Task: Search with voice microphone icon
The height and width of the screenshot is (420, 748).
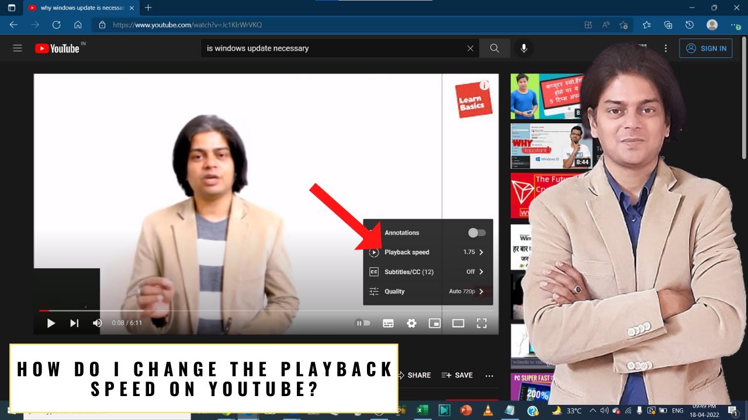Action: (x=524, y=48)
